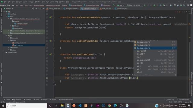Switch to MainActivity.kt editor tab
Image resolution: width=193 pixels, height=108 pixels.
[121, 9]
